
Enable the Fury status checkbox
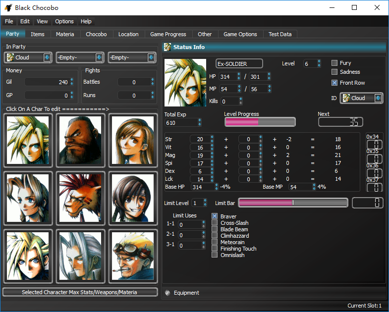(x=334, y=63)
